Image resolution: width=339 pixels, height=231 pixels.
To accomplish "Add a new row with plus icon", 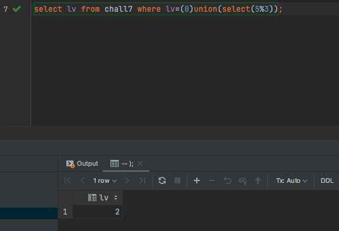I will click(x=197, y=180).
